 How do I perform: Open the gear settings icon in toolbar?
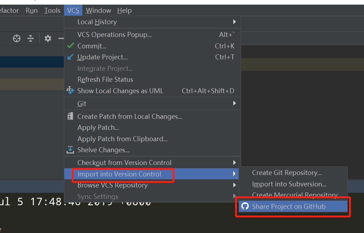point(48,38)
